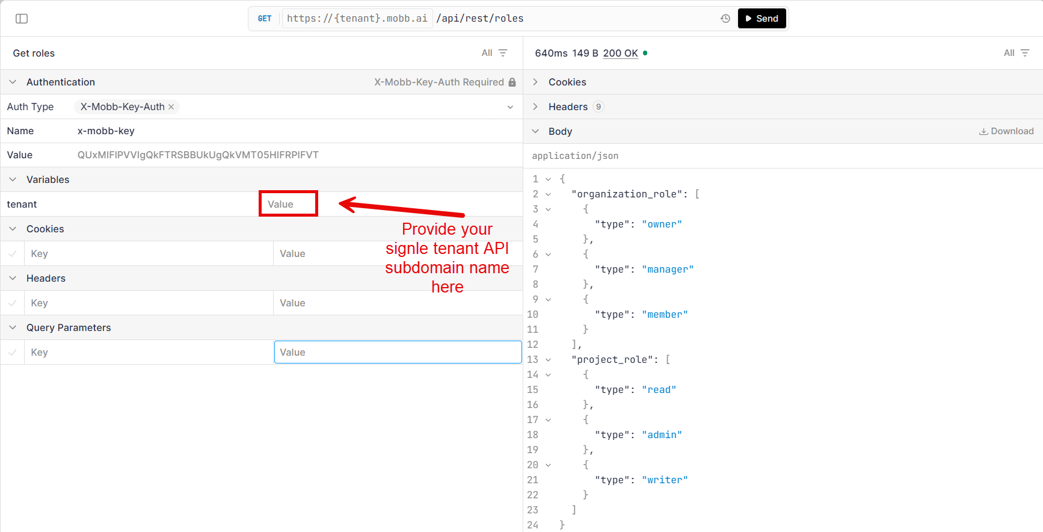The image size is (1043, 532).
Task: Expand the response Headers section
Action: [x=535, y=107]
